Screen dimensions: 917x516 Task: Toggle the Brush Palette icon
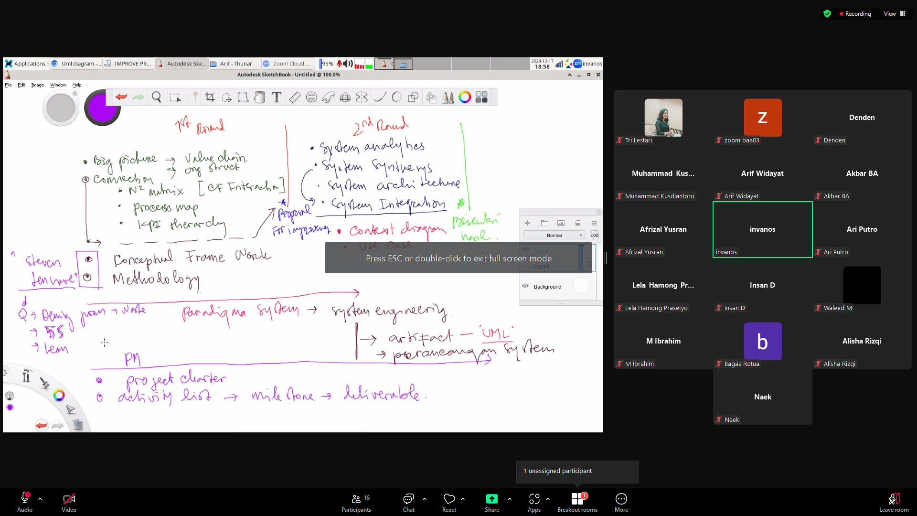[448, 97]
